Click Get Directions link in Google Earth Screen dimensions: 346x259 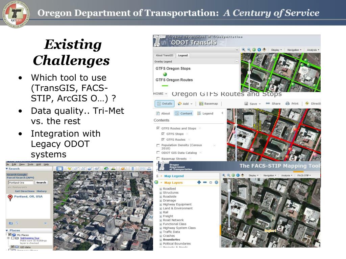point(25,191)
